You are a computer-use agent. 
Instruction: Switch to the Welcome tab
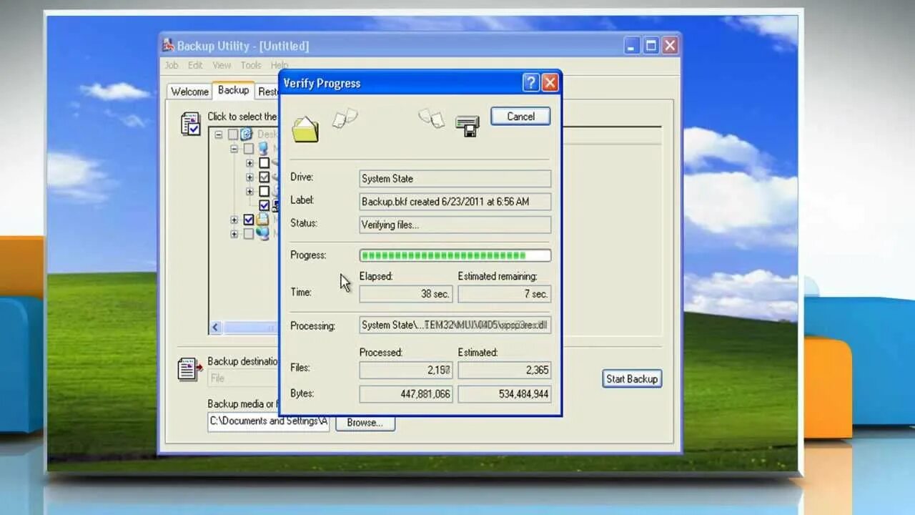[x=189, y=92]
